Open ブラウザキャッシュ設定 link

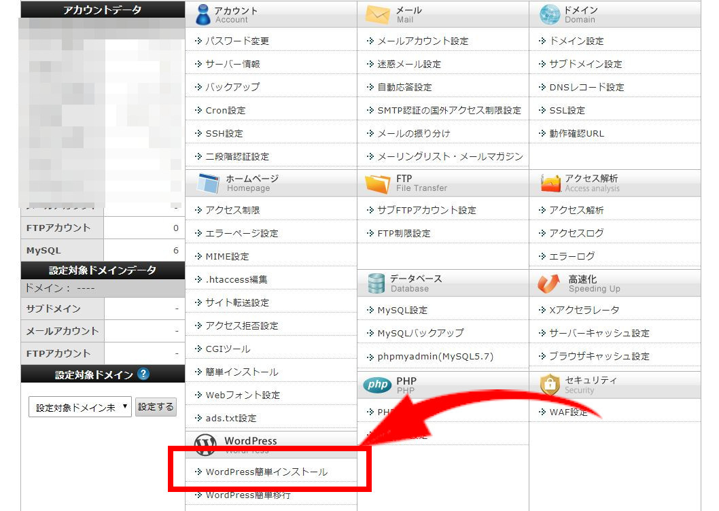599,356
